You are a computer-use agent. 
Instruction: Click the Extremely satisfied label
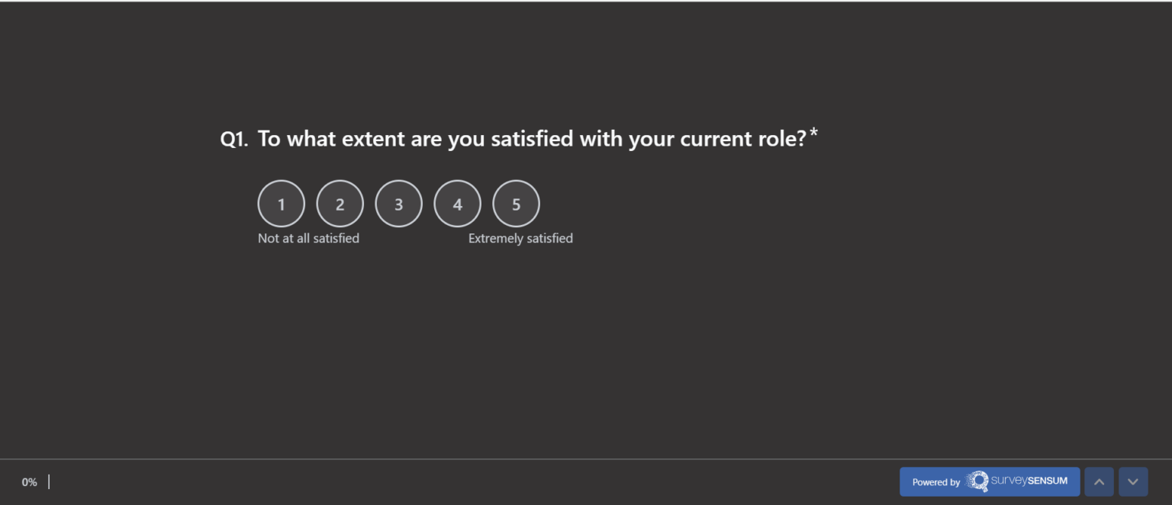521,238
